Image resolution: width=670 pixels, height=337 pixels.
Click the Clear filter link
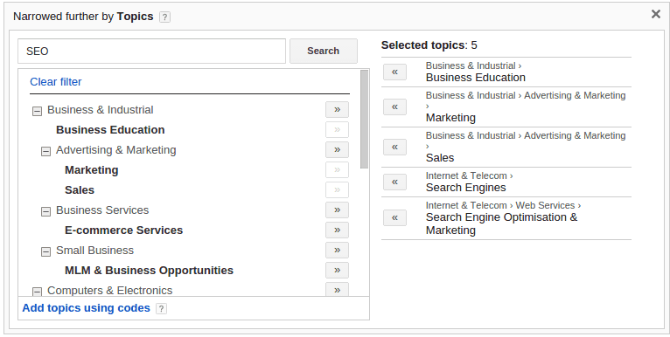[x=56, y=81]
